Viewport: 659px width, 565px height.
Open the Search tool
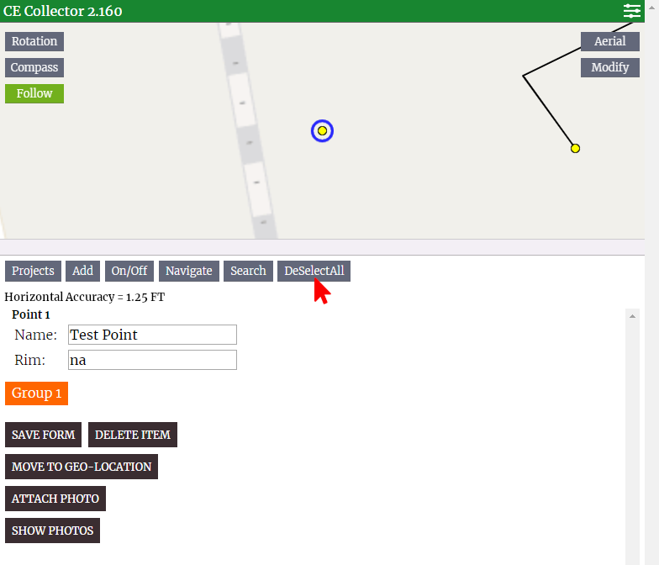coord(248,271)
